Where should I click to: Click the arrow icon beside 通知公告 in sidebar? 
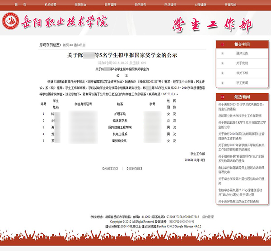222,53
